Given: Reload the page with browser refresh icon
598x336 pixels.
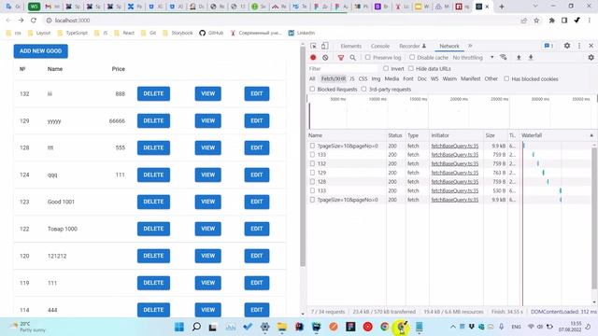Looking at the screenshot, I should [x=34, y=21].
